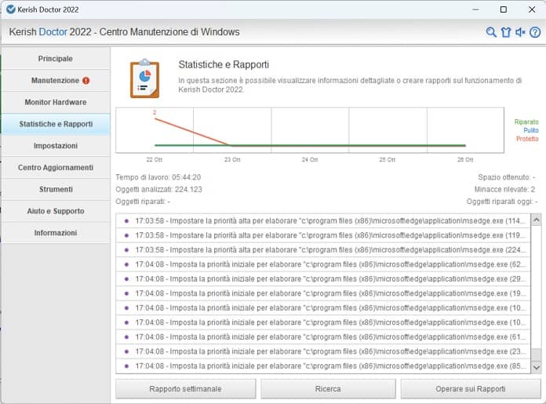The image size is (546, 404).
Task: Click the shirt skin icon in header
Action: [506, 32]
